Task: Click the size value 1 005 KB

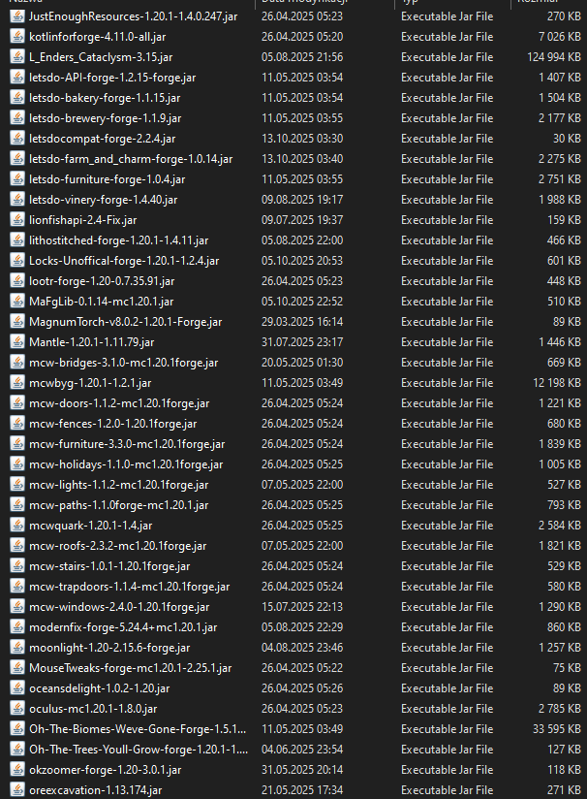Action: (560, 464)
